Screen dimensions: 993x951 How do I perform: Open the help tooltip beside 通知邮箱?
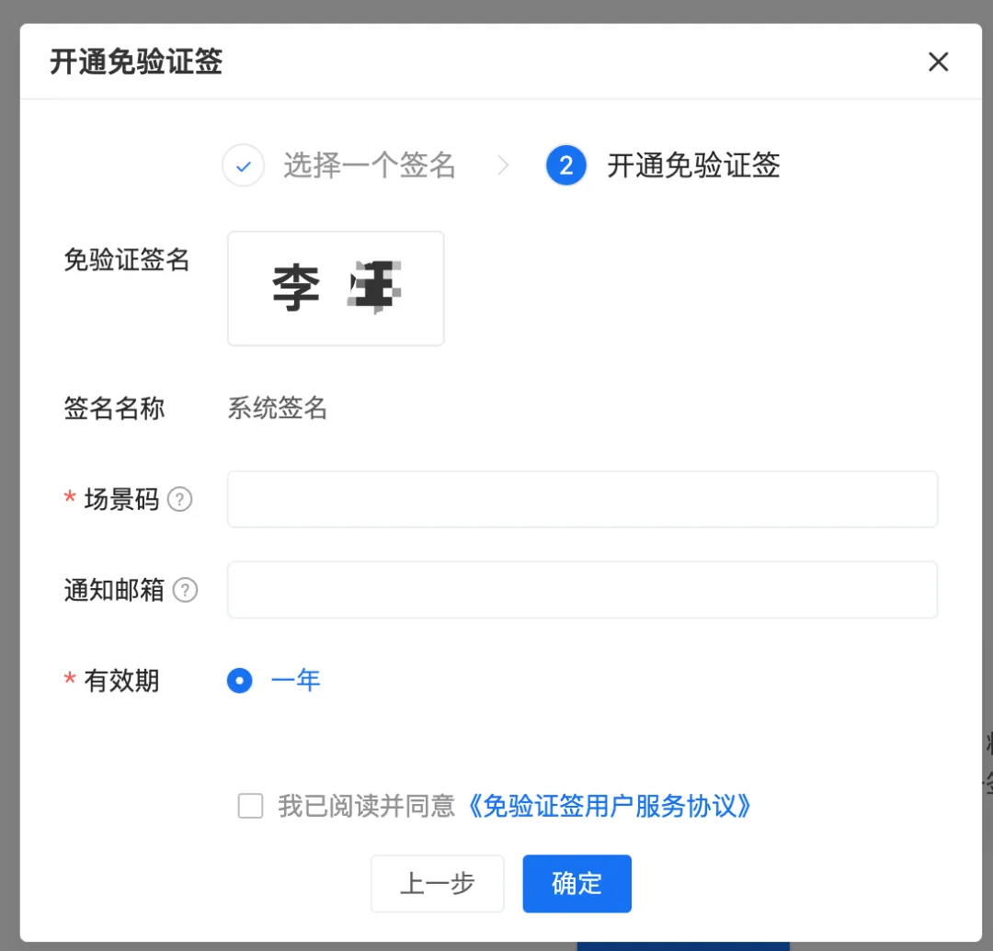pyautogui.click(x=186, y=590)
